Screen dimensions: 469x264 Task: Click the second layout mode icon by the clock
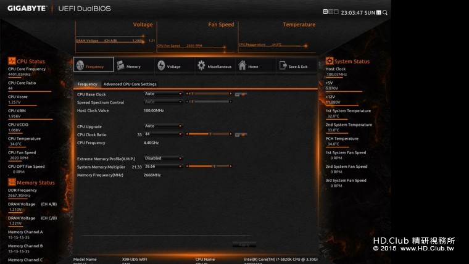tap(331, 12)
